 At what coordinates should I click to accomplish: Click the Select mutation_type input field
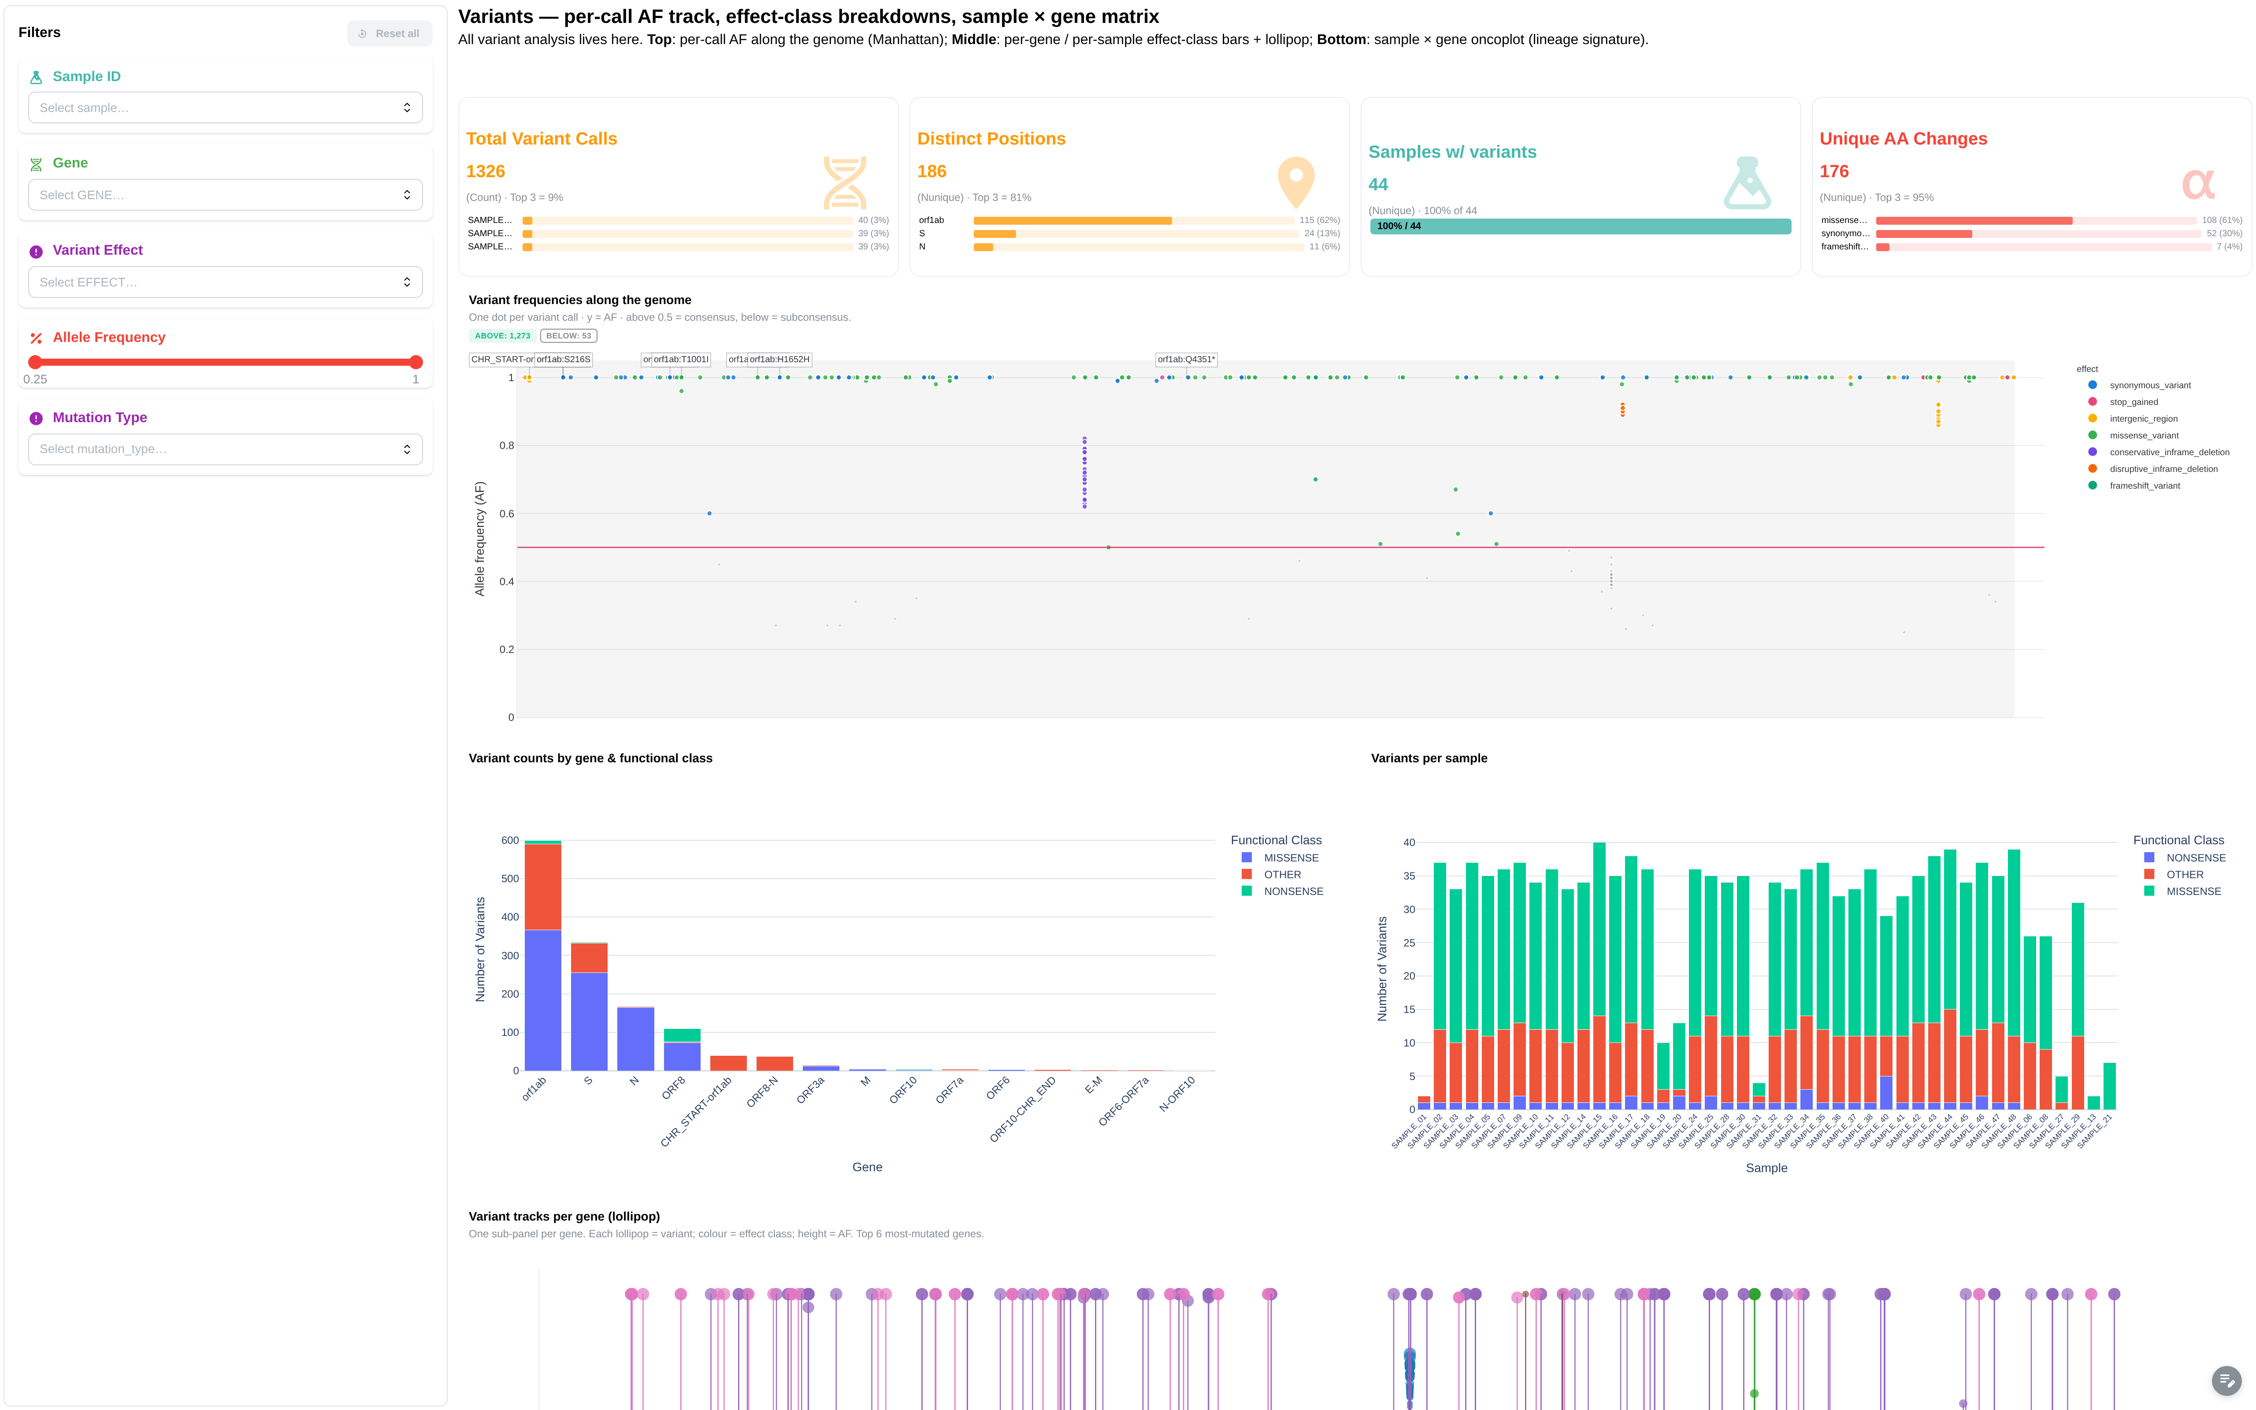click(x=226, y=449)
